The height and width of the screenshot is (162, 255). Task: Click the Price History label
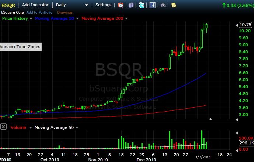pyautogui.click(x=15, y=18)
